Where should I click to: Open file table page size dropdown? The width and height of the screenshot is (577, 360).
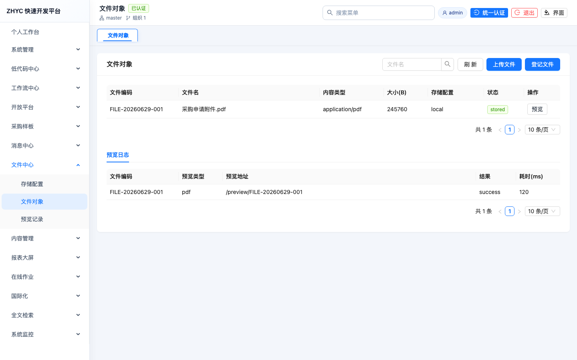point(542,130)
